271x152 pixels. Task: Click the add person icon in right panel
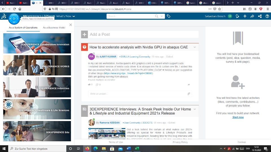point(238,82)
